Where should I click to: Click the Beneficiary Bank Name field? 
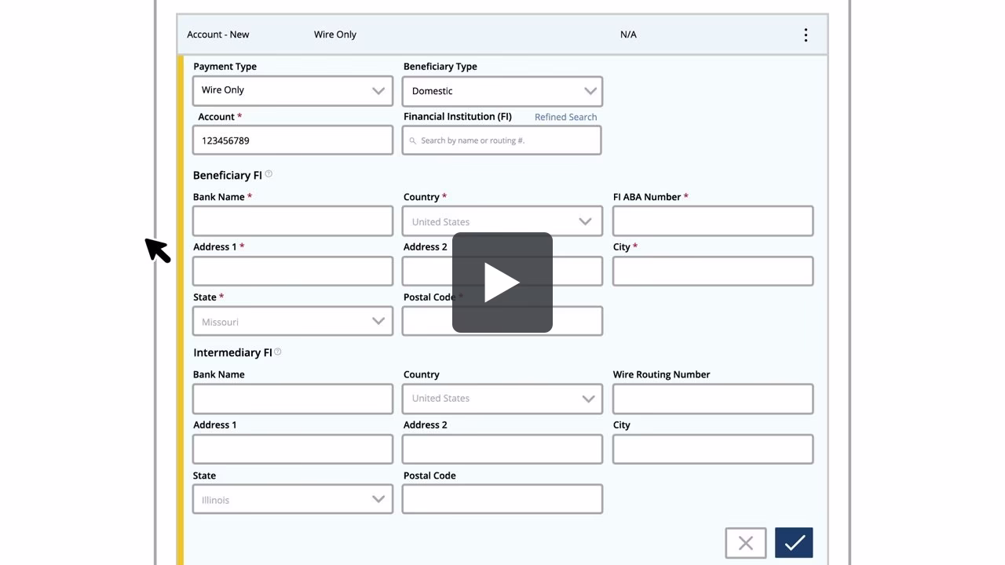coord(292,221)
